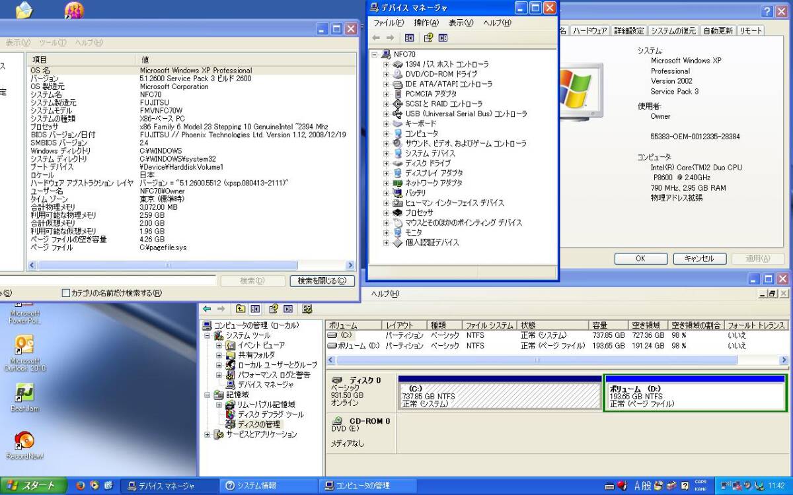Image resolution: width=793 pixels, height=495 pixels.
Task: Switch to the 自動更新 tab in System Properties
Action: click(x=717, y=31)
